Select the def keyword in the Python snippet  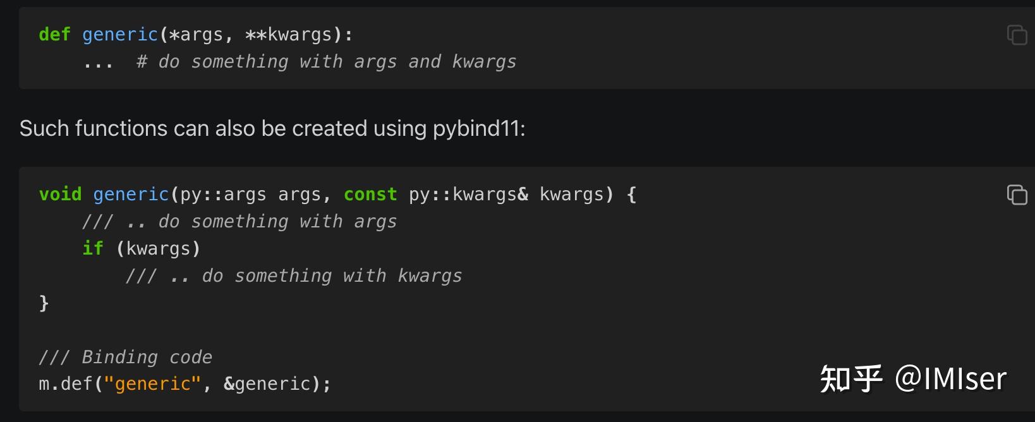pyautogui.click(x=54, y=34)
